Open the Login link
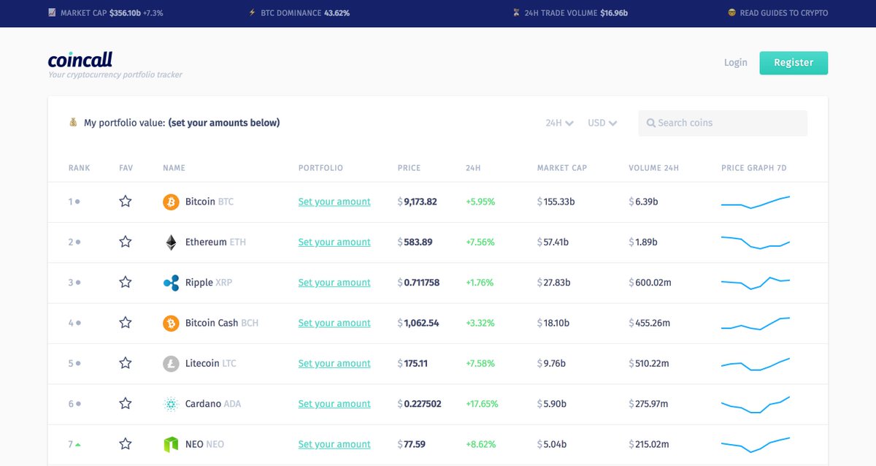 (x=736, y=63)
